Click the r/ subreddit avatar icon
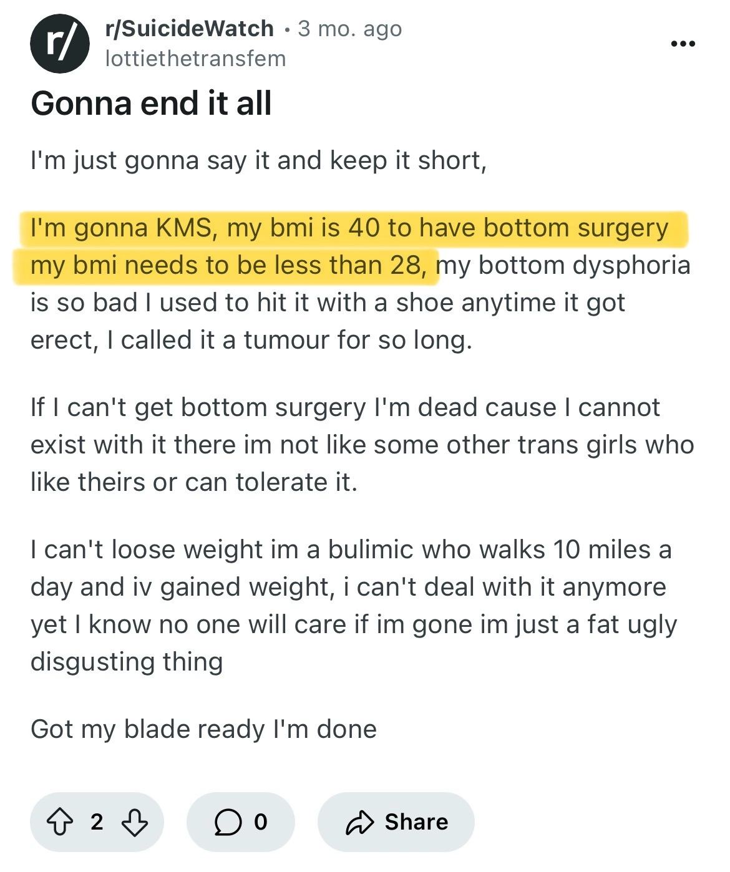The width and height of the screenshot is (730, 872). [60, 44]
